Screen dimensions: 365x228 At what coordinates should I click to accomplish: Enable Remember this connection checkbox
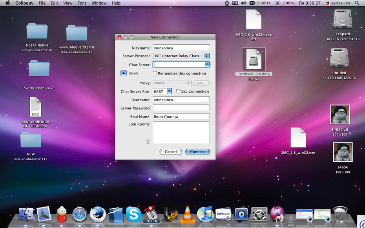(x=155, y=73)
